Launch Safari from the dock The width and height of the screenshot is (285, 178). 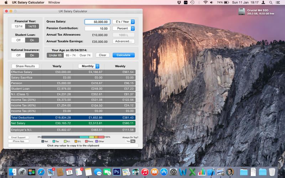pyautogui.click(x=41, y=172)
